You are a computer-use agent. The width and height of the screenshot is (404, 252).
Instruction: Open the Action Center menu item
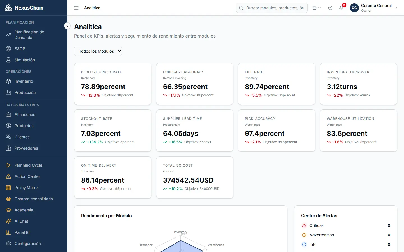pyautogui.click(x=34, y=176)
